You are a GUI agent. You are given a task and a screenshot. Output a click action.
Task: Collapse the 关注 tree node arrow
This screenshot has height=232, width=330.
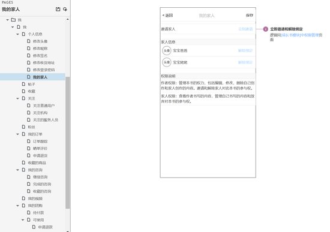[x=17, y=98]
